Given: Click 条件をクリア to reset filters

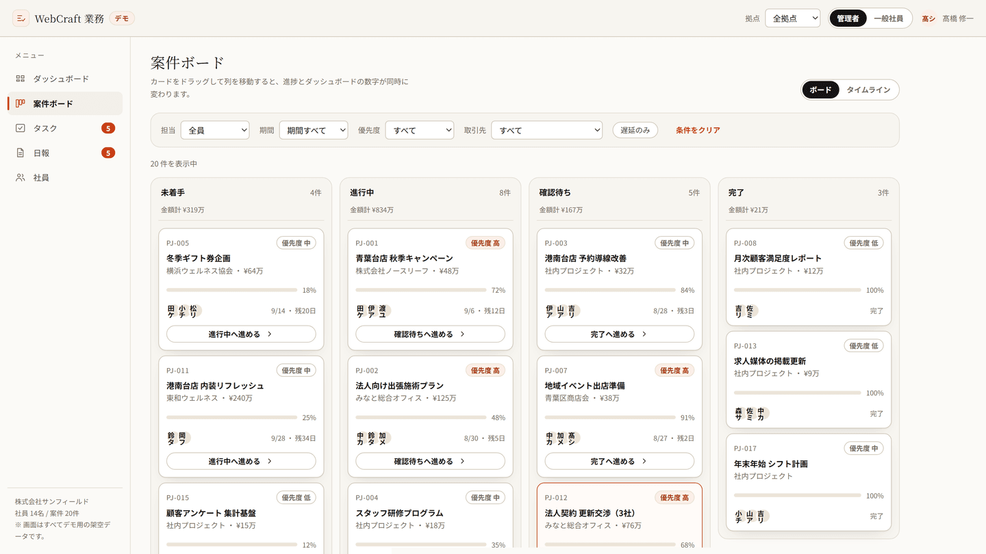Looking at the screenshot, I should point(698,130).
